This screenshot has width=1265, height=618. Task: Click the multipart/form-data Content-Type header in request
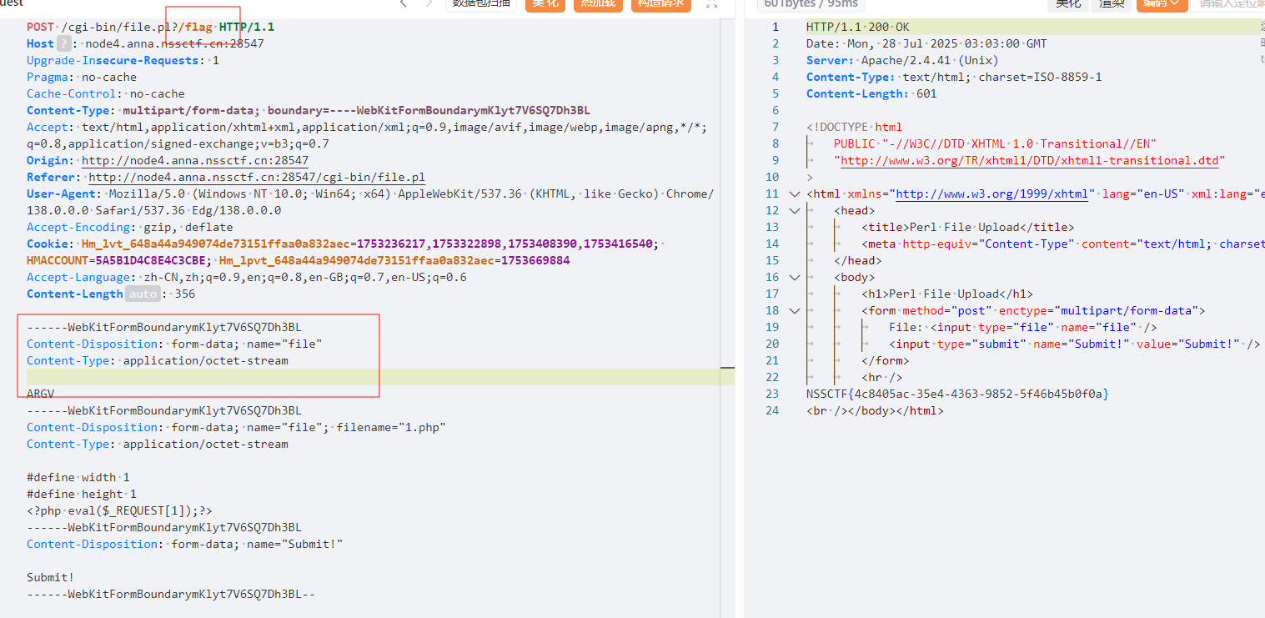coord(309,110)
